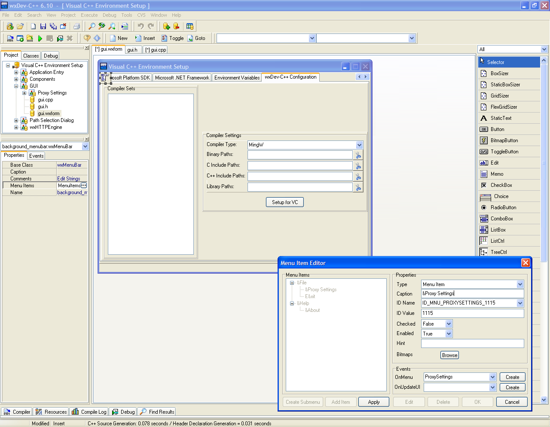Open the OnMenu event dropdown
This screenshot has width=550, height=427.
pos(492,377)
